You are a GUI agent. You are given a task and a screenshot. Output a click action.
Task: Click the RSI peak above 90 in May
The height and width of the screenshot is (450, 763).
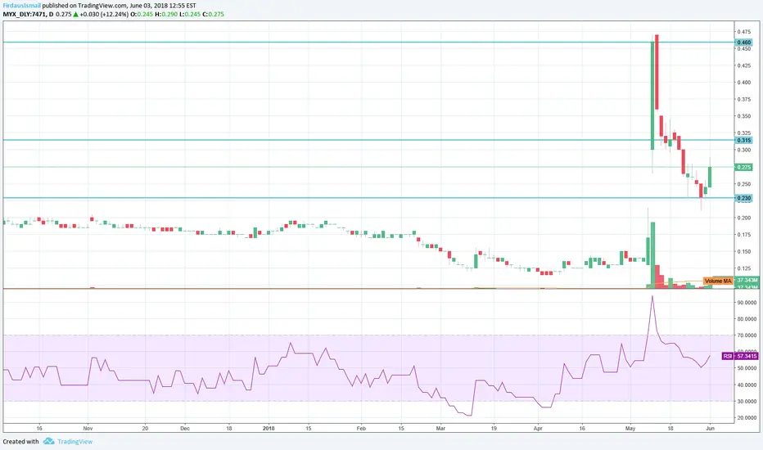652,297
